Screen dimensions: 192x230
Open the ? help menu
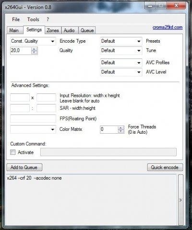pyautogui.click(x=48, y=20)
